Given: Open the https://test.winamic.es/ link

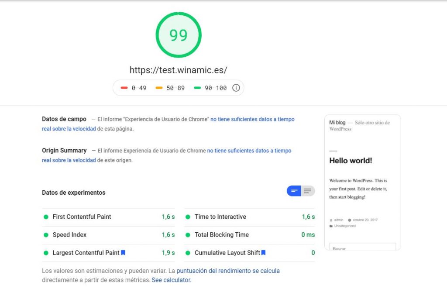Looking at the screenshot, I should click(x=178, y=69).
